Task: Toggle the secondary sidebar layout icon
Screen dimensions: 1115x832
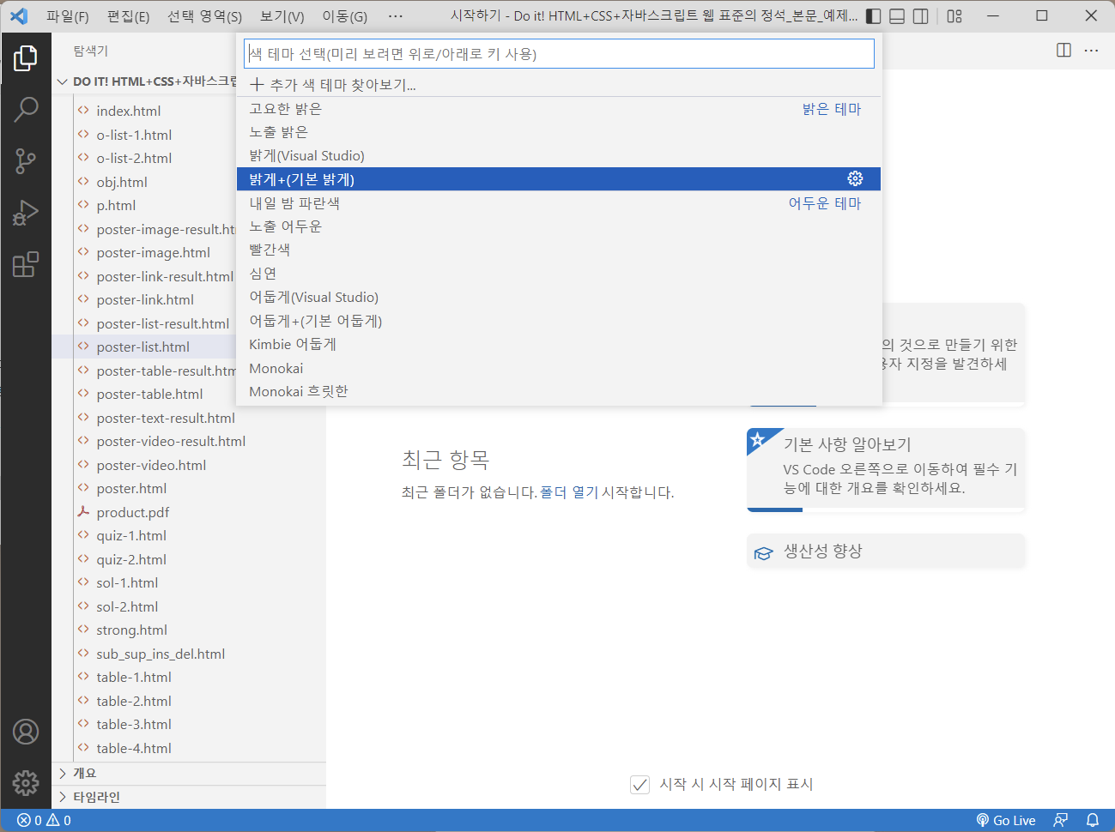Action: 921,15
